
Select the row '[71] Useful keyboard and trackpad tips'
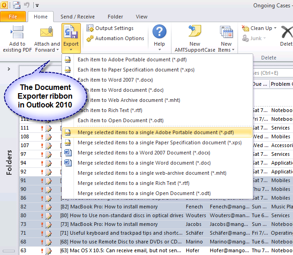(156, 233)
